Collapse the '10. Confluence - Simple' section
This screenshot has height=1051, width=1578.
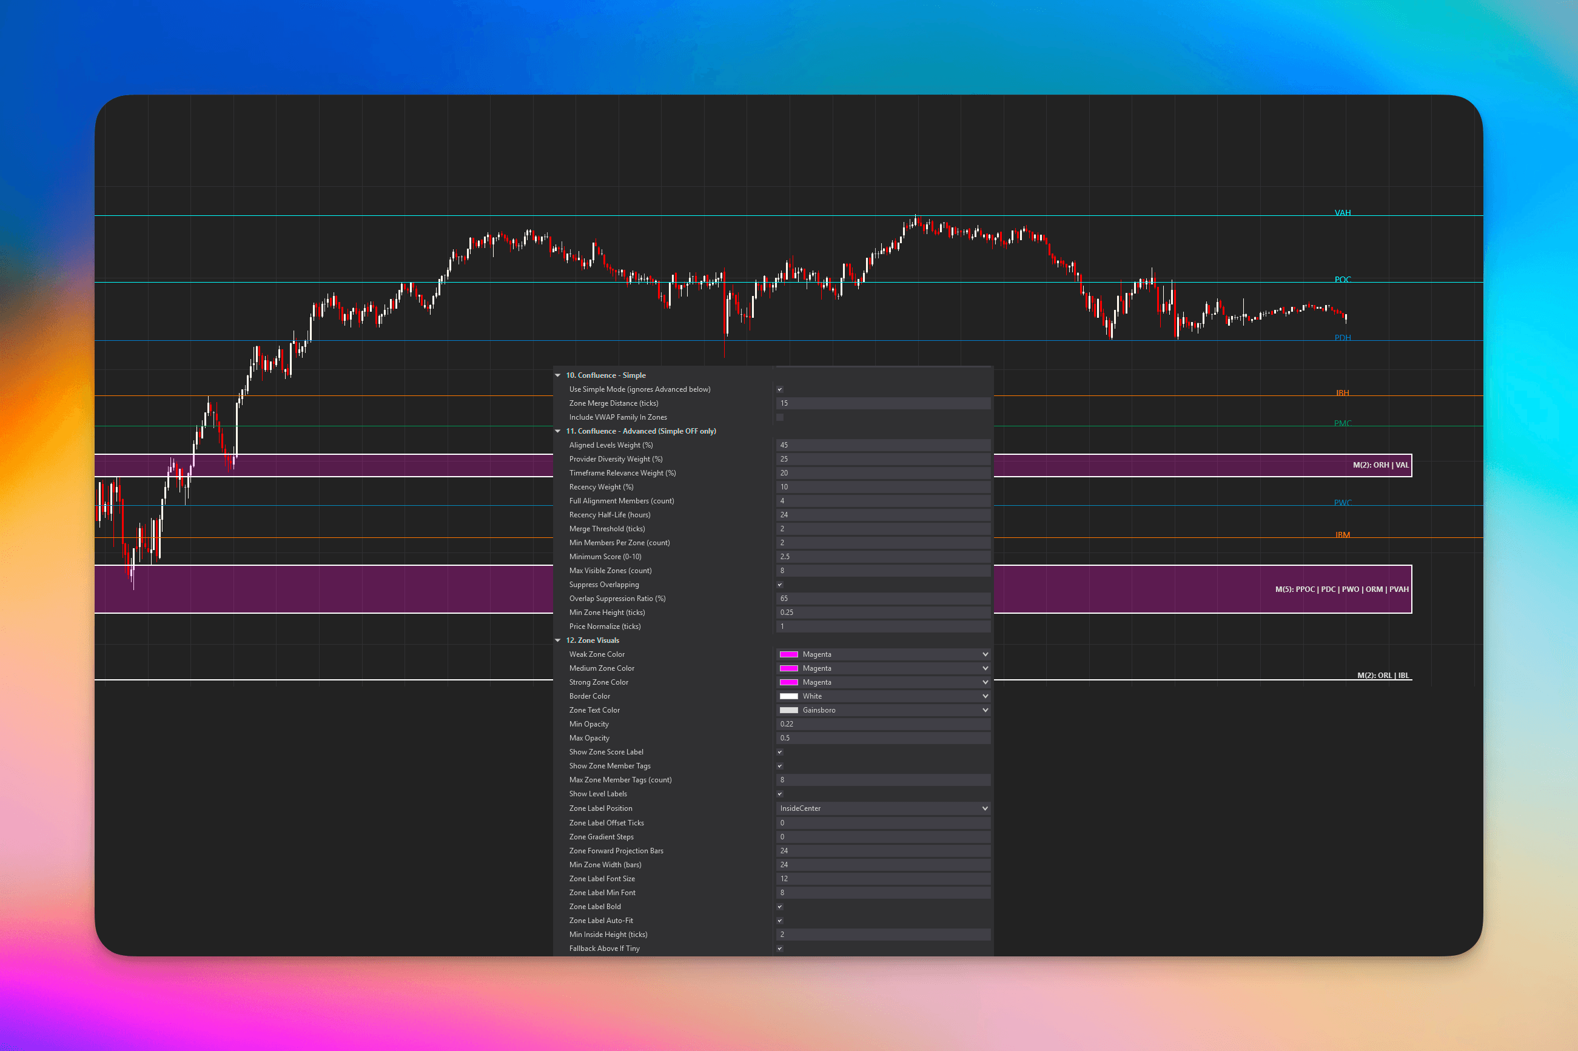click(x=558, y=375)
